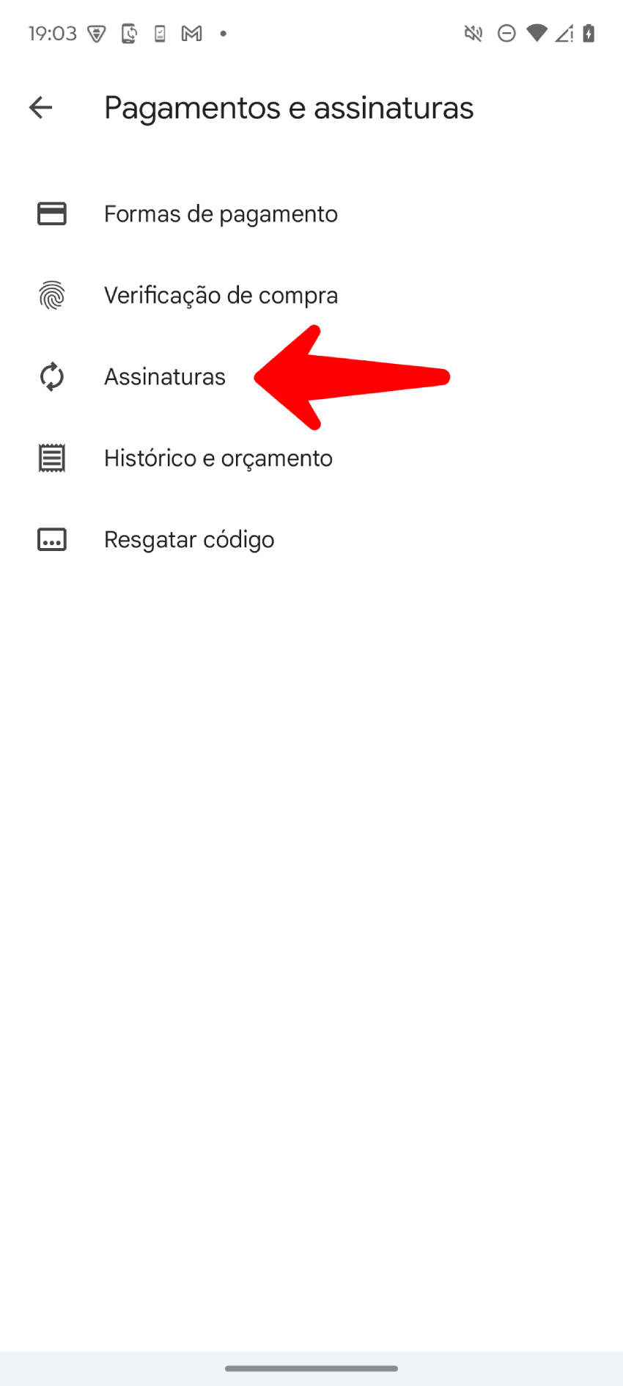623x1386 pixels.
Task: Tap the clock showing 19:03
Action: click(53, 34)
